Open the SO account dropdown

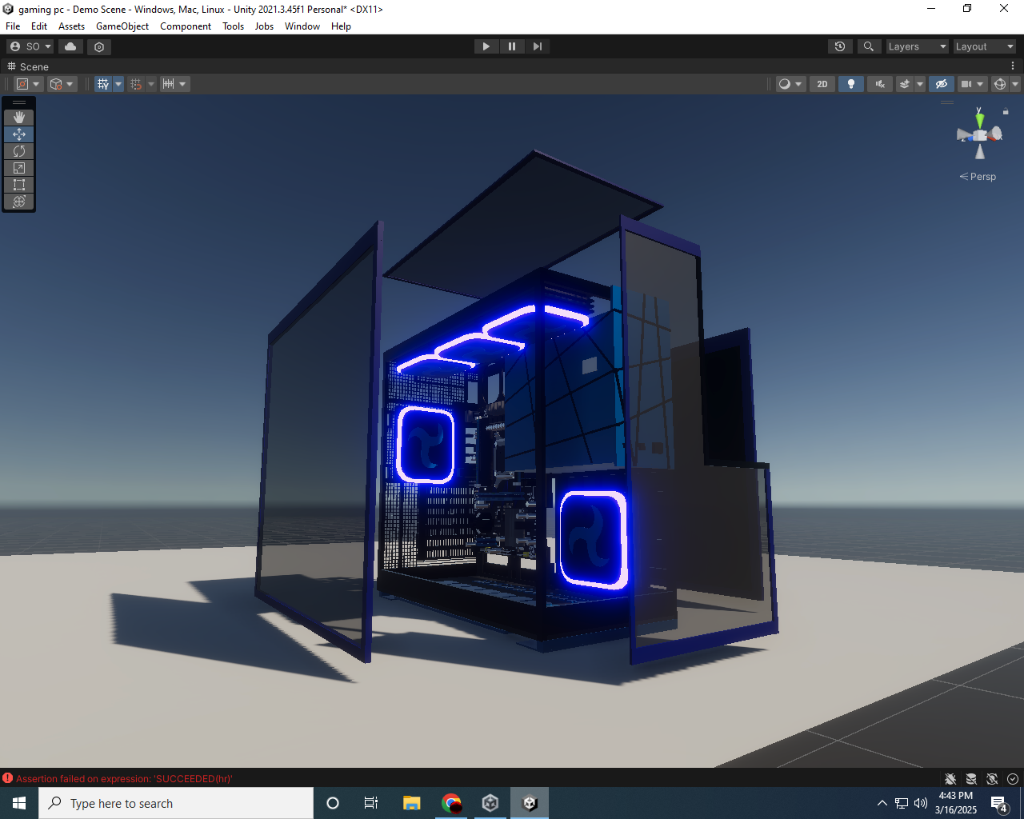(30, 46)
